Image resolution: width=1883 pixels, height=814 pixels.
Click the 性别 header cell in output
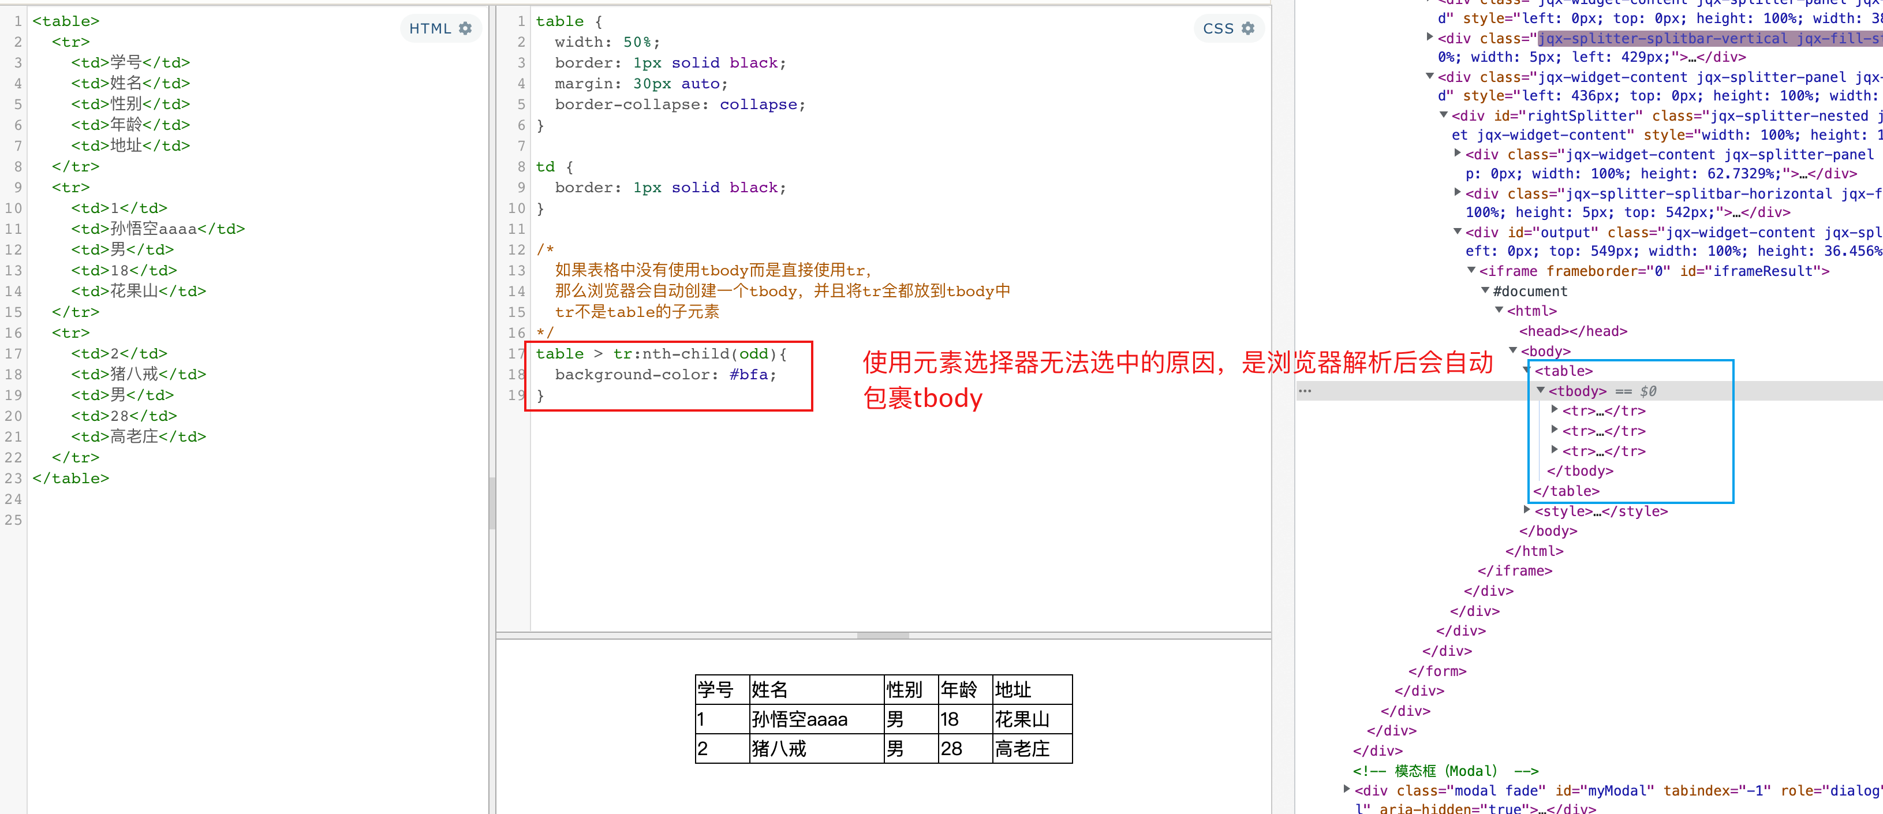pyautogui.click(x=911, y=690)
